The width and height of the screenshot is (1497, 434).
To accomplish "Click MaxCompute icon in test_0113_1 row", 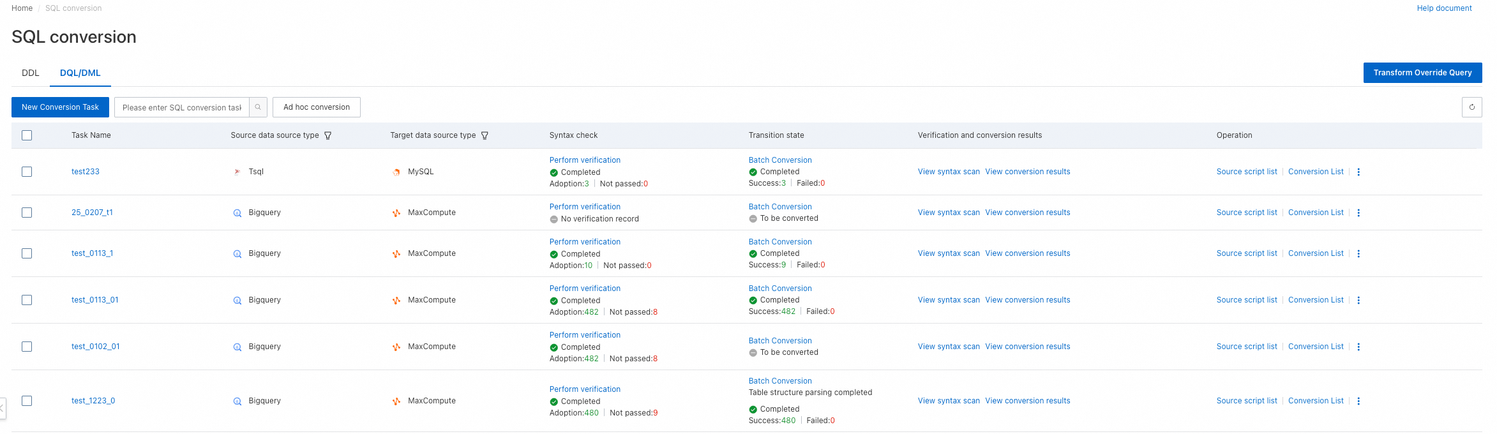I will pyautogui.click(x=396, y=253).
